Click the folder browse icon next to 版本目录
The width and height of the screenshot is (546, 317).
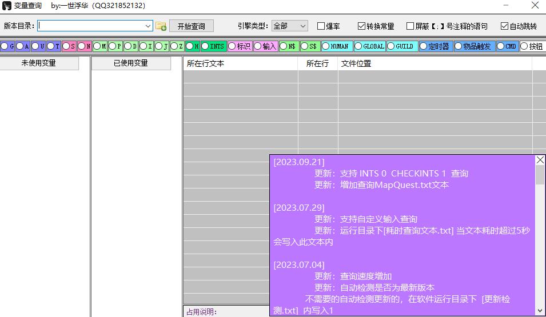(161, 26)
